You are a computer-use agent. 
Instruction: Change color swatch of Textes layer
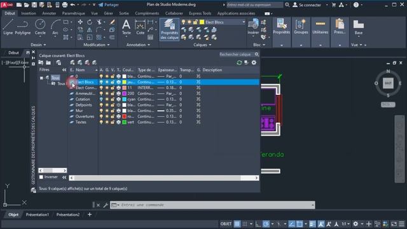pos(125,122)
